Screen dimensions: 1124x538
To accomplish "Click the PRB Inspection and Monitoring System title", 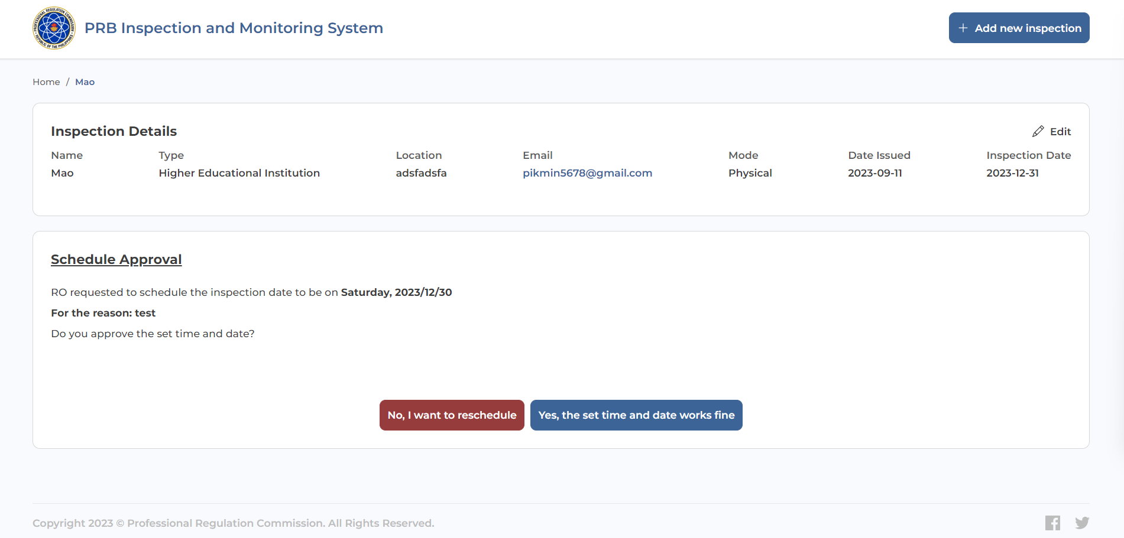I will point(234,28).
